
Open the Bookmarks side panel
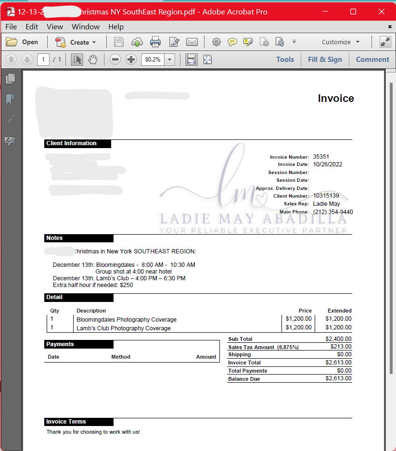tap(11, 99)
